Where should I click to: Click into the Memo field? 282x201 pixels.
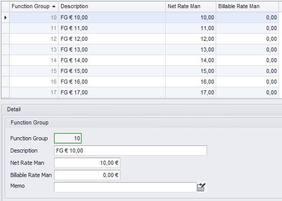pos(125,187)
